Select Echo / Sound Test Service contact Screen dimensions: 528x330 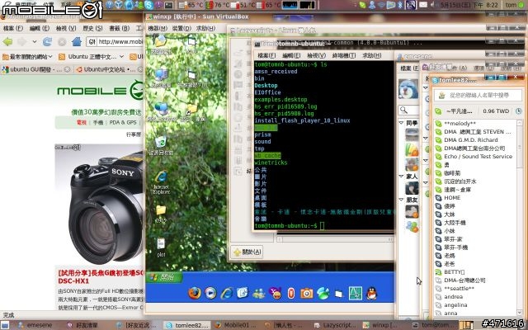click(478, 157)
